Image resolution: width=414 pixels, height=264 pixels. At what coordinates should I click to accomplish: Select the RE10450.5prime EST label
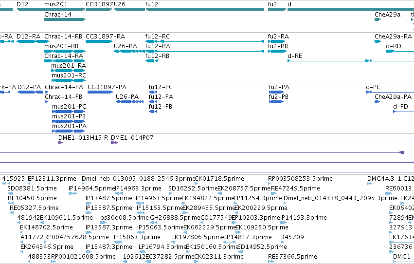pyautogui.click(x=32, y=198)
